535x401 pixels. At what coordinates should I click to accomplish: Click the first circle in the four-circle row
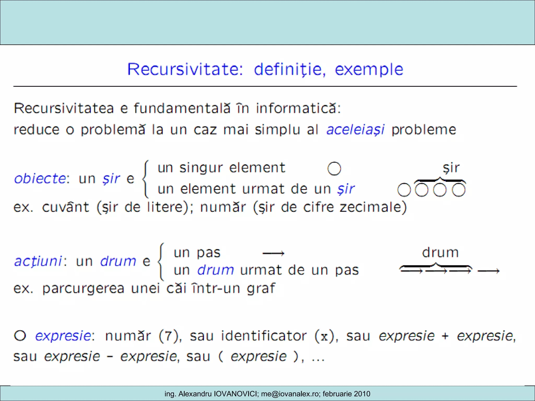point(404,190)
